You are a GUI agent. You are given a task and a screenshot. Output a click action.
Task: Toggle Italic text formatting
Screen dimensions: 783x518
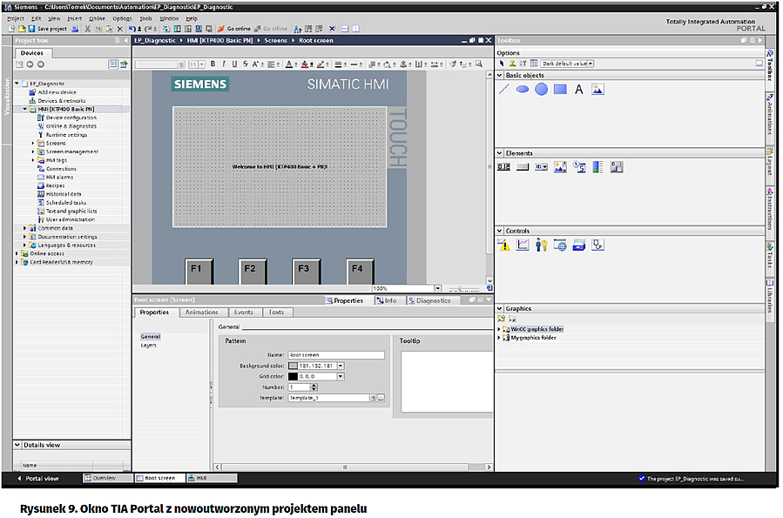point(223,64)
